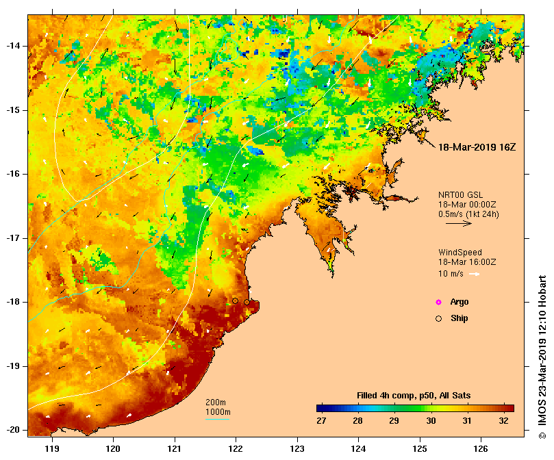This screenshot has height=460, width=554.
Task: Click the longitude axis label '120'
Action: pyautogui.click(x=113, y=449)
